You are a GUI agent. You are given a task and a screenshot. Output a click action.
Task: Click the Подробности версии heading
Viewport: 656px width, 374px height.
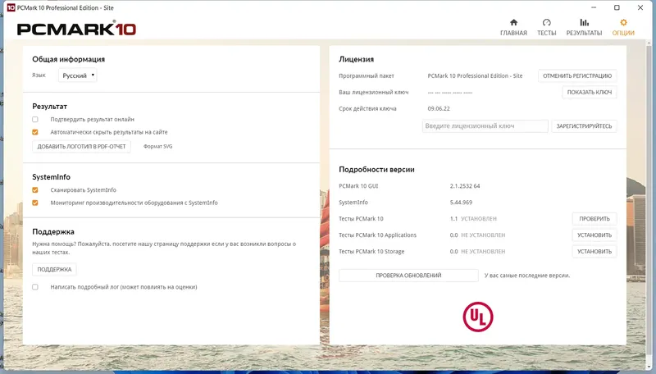[x=376, y=170]
